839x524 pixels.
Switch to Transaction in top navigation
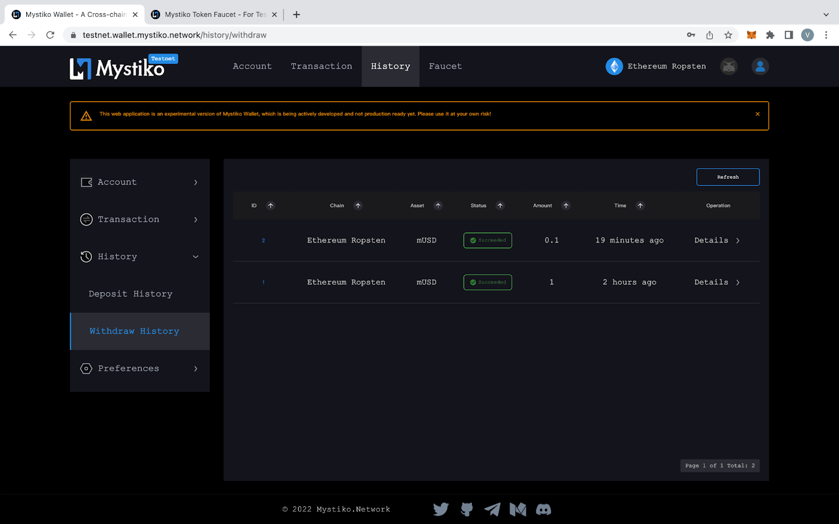tap(321, 67)
